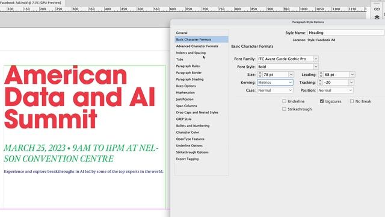
Task: Click the 'Experience and explore breakthroughs' body text
Action: [84, 171]
